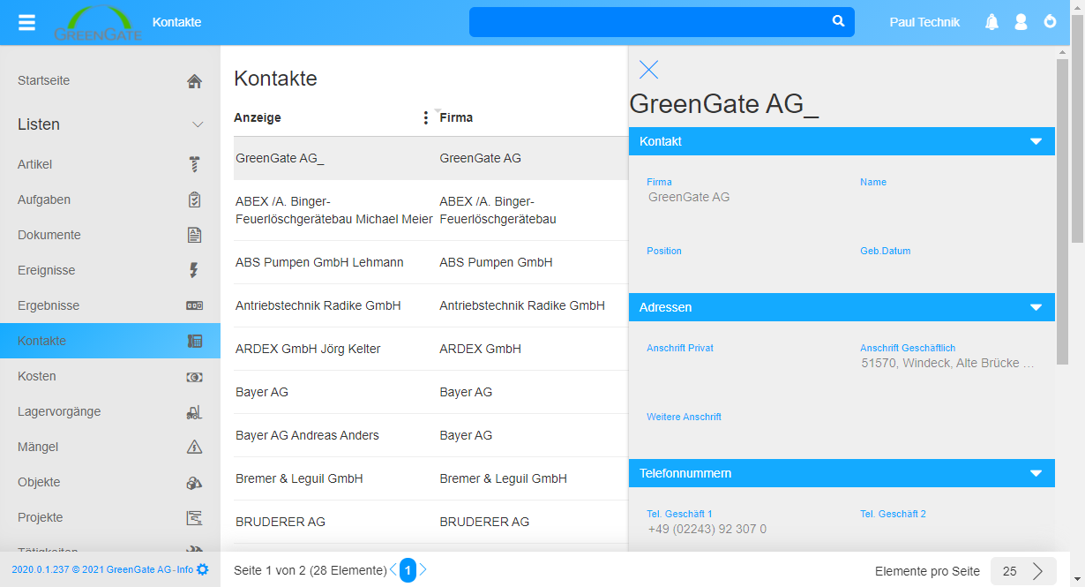Open the Elemente pro Seite dropdown
Viewport: 1085px width, 587px height.
tap(1023, 571)
